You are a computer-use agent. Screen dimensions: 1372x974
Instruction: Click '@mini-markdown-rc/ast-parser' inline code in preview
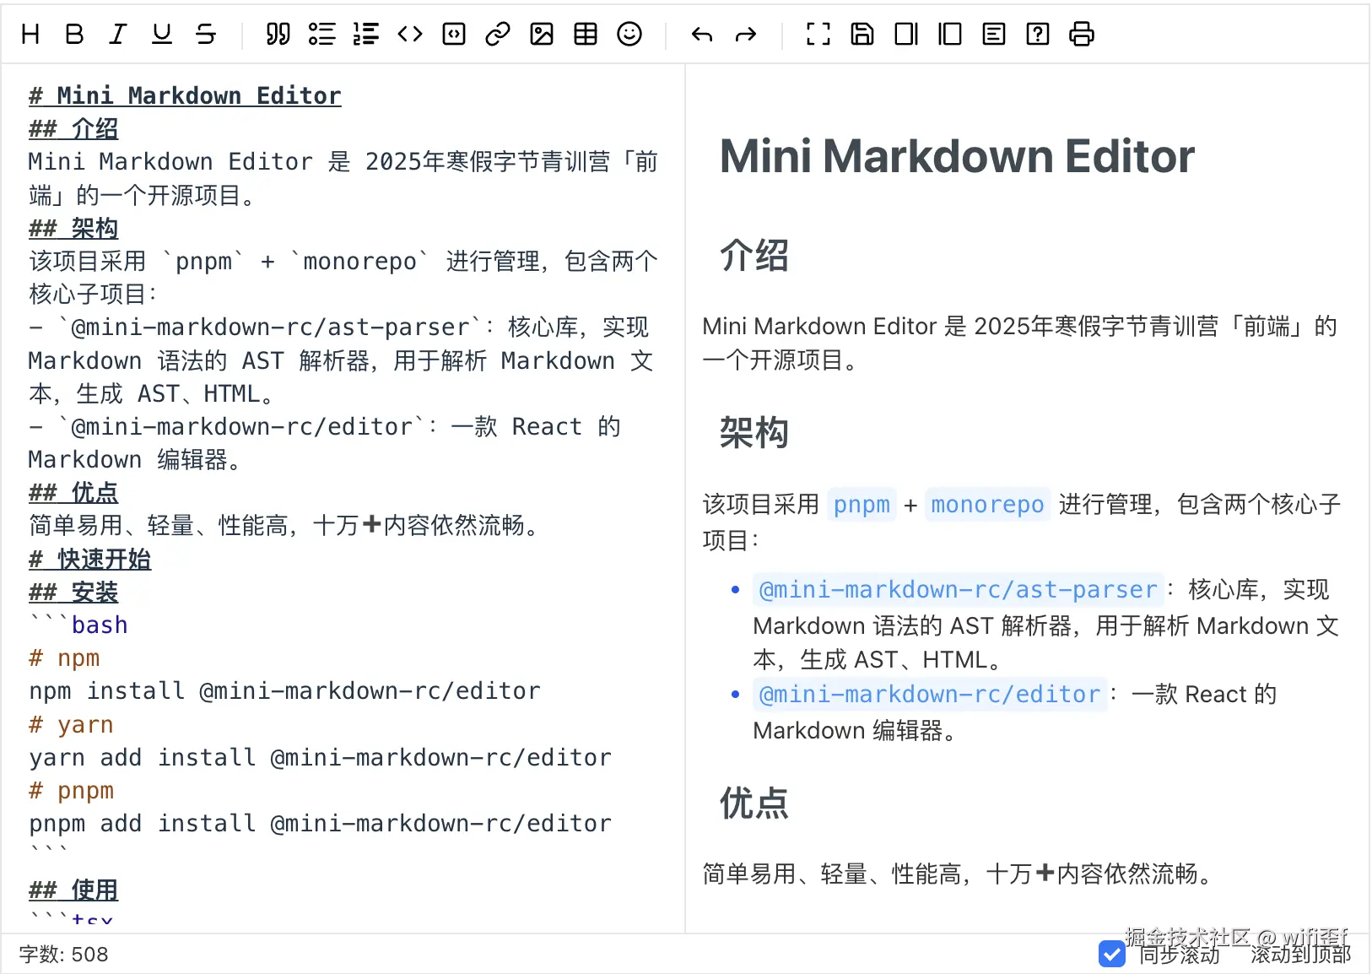958,589
